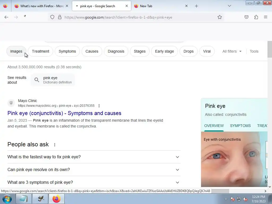Select the SYMPTOMS tab in Pink eye panel
Screen dimensions: 272x204
(240, 126)
